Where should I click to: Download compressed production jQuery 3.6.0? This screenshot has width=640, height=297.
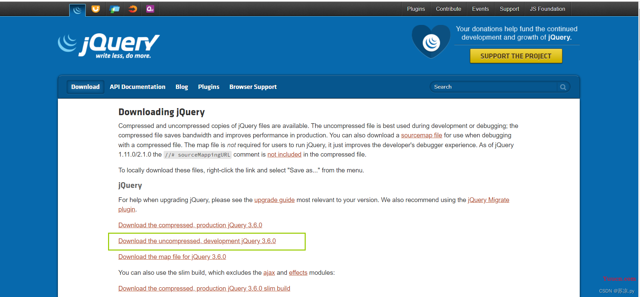(190, 225)
